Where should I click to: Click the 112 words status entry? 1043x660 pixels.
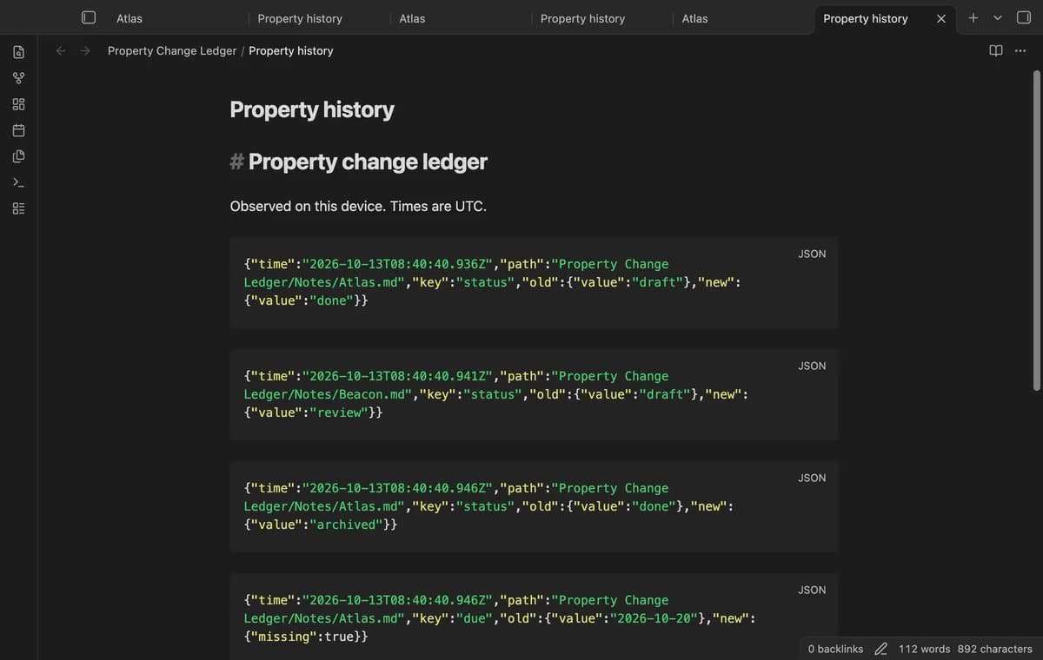pyautogui.click(x=924, y=649)
